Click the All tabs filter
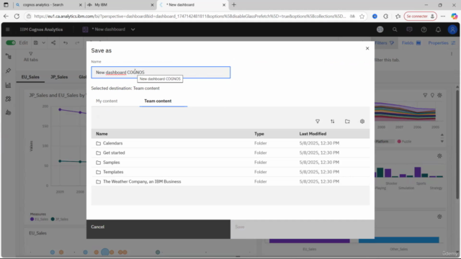The height and width of the screenshot is (259, 461). (30, 57)
